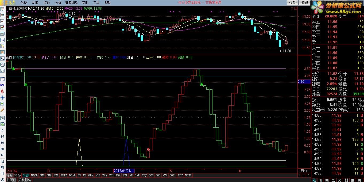
Task: Switch indicator to MTM
Action: coord(165,175)
